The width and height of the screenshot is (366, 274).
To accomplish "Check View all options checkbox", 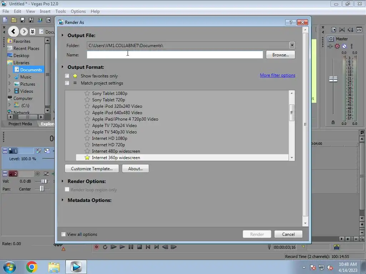I will pos(63,234).
